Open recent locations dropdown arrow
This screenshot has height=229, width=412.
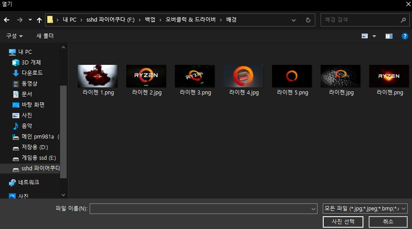click(30, 20)
